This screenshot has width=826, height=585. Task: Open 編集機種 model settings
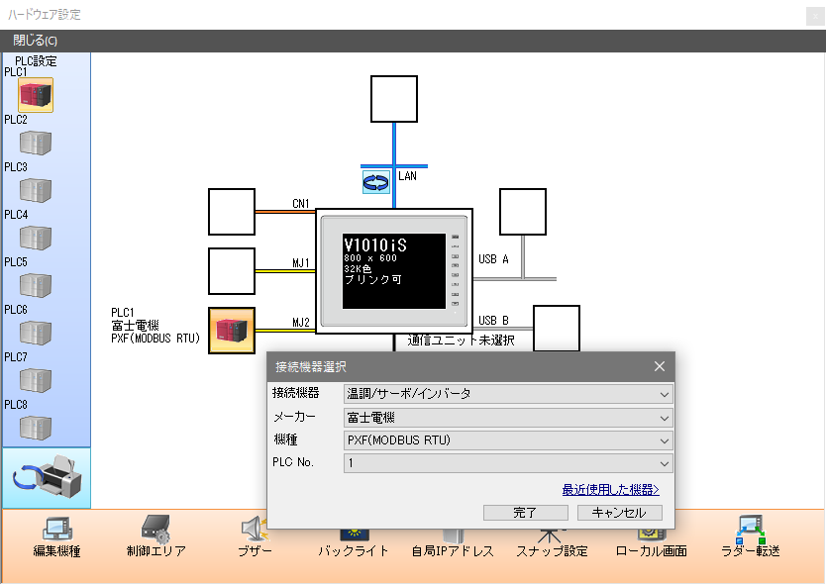56,536
